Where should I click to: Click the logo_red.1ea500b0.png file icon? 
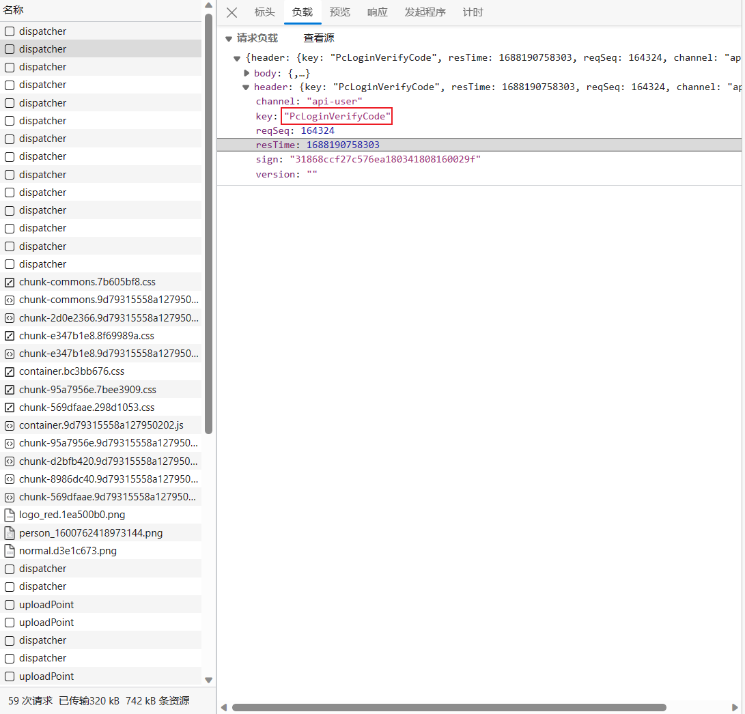10,515
